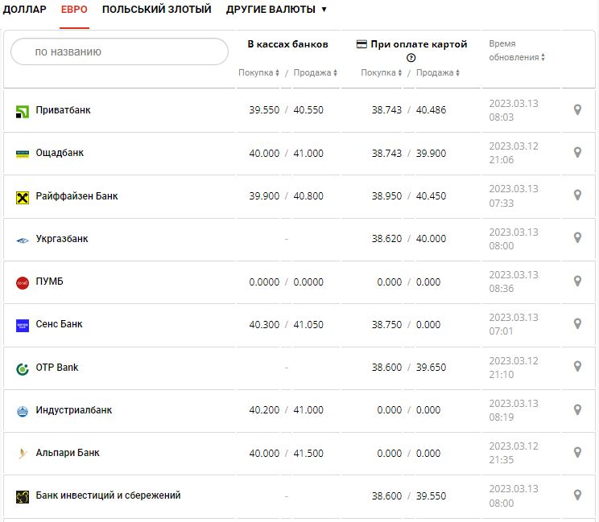This screenshot has width=599, height=522.
Task: Click map pin icon for Приватбанк
Action: coord(577,110)
